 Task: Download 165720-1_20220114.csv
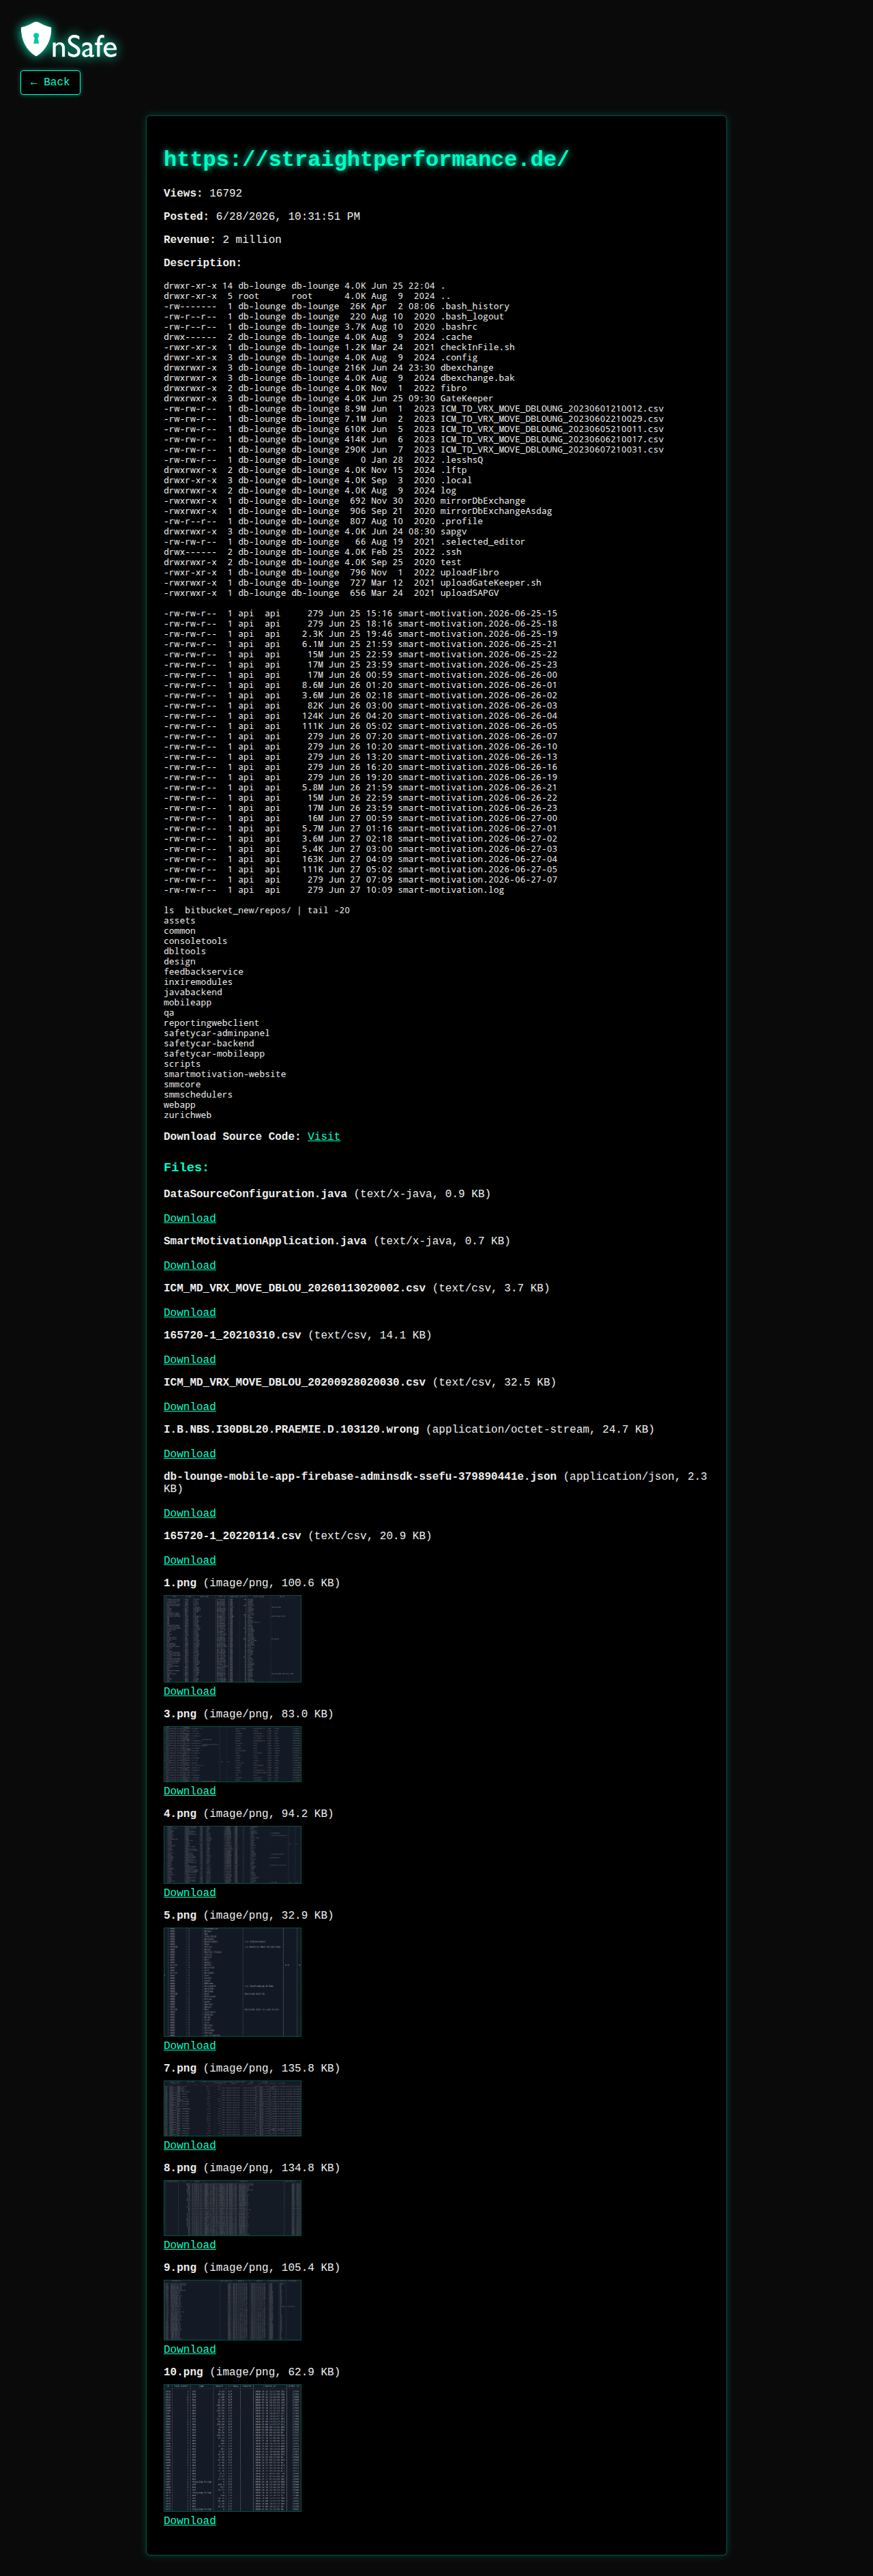pos(190,1560)
